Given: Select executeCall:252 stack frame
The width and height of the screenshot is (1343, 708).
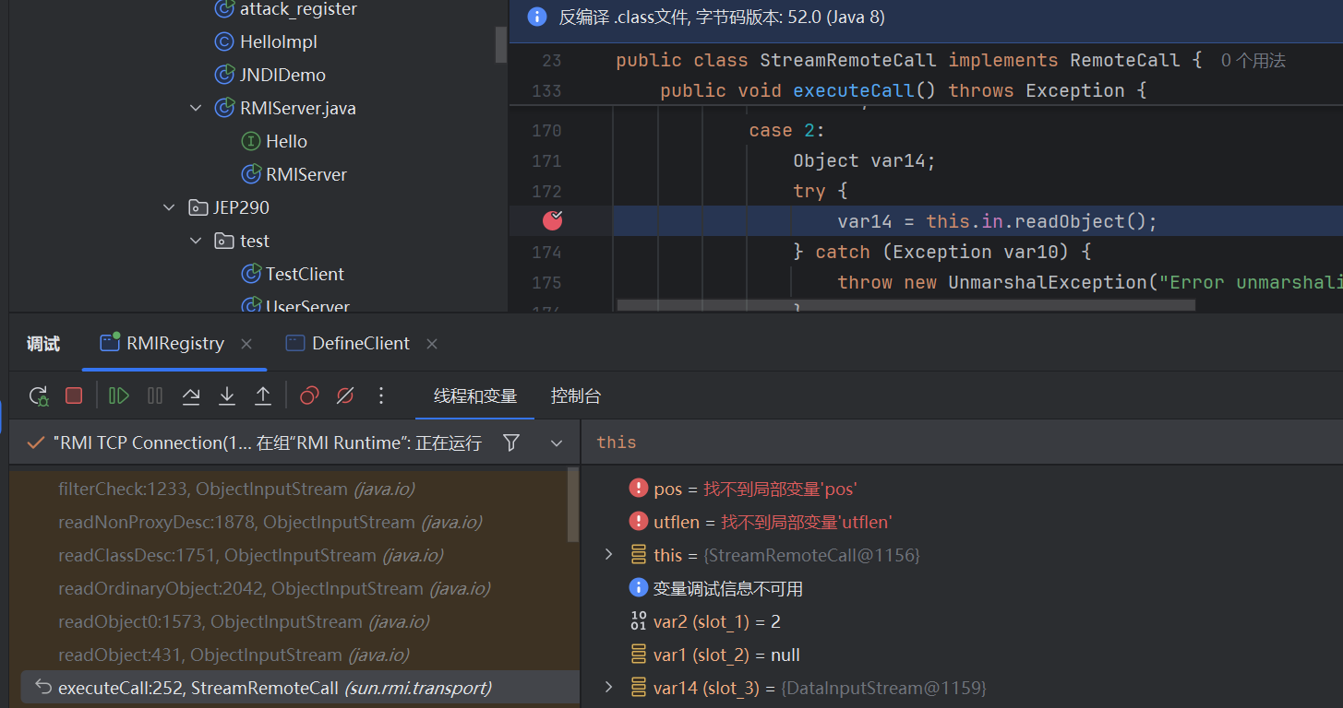Looking at the screenshot, I should coord(299,688).
